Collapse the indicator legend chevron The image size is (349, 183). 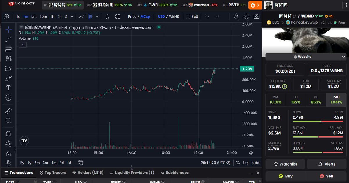(x=23, y=45)
